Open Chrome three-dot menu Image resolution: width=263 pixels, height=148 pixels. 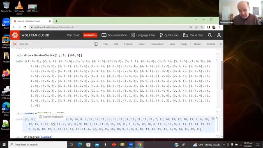[x=219, y=27]
